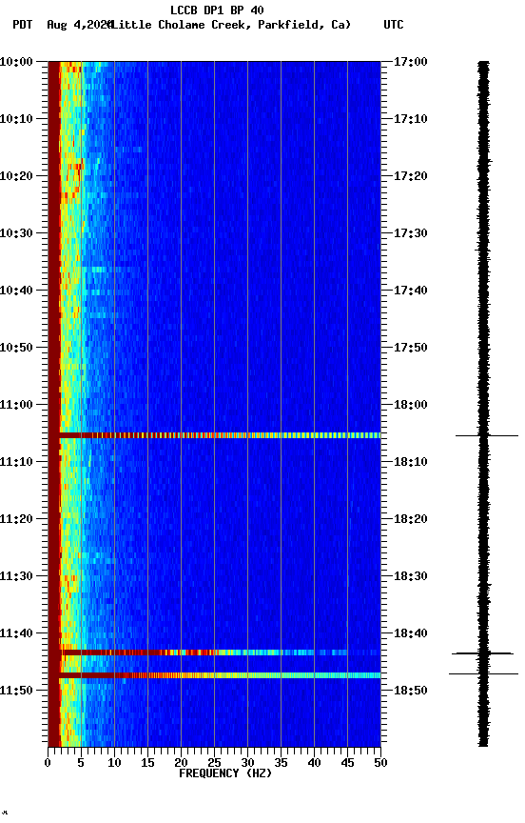Click the '10:50' PDT time label
The image size is (525, 823).
[x=16, y=348]
